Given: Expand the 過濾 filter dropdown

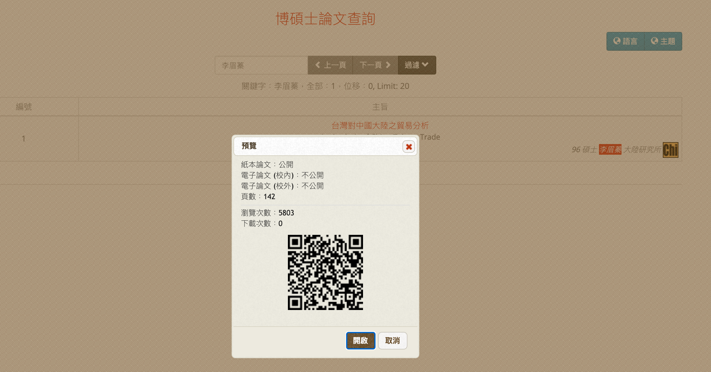Looking at the screenshot, I should 417,65.
